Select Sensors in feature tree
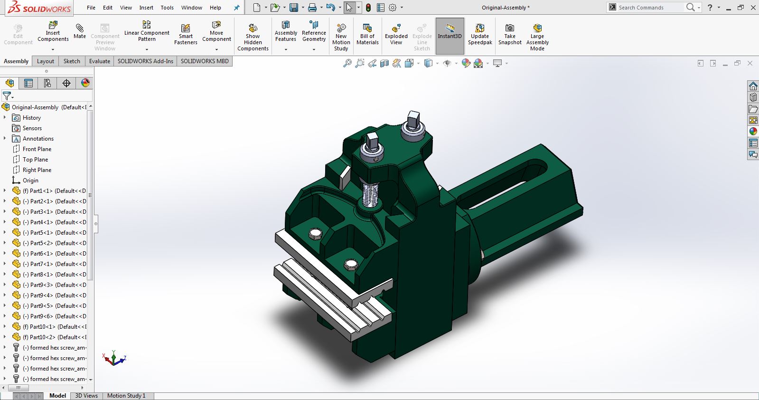The width and height of the screenshot is (759, 400). pos(32,128)
